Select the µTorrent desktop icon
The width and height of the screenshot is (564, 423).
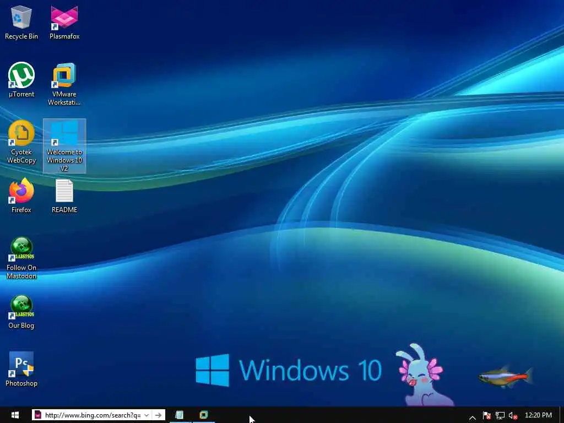[x=21, y=80]
